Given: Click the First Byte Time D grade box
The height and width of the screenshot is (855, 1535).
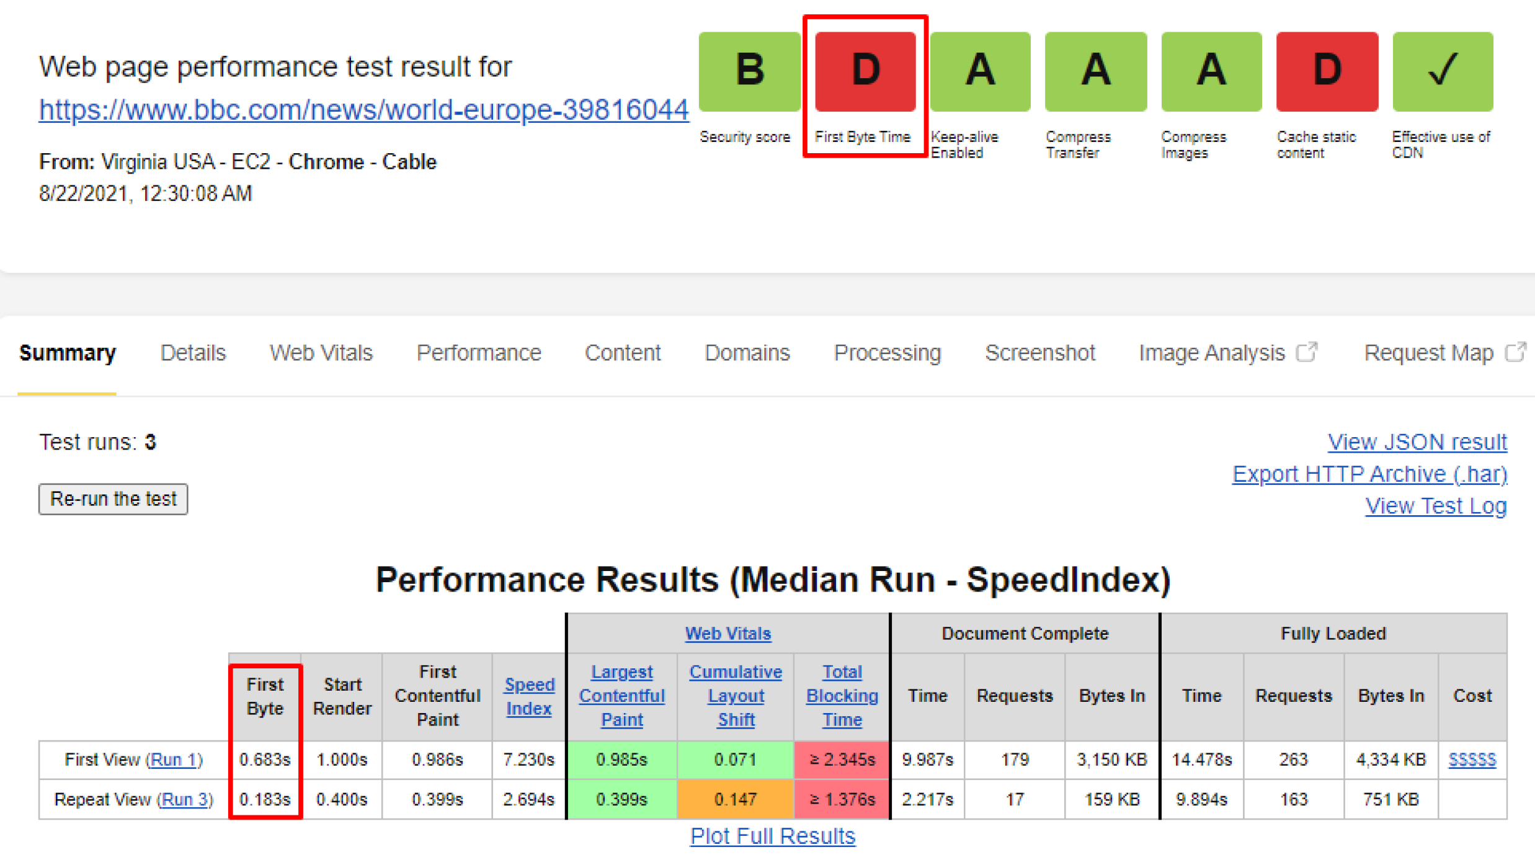Looking at the screenshot, I should pos(865,71).
